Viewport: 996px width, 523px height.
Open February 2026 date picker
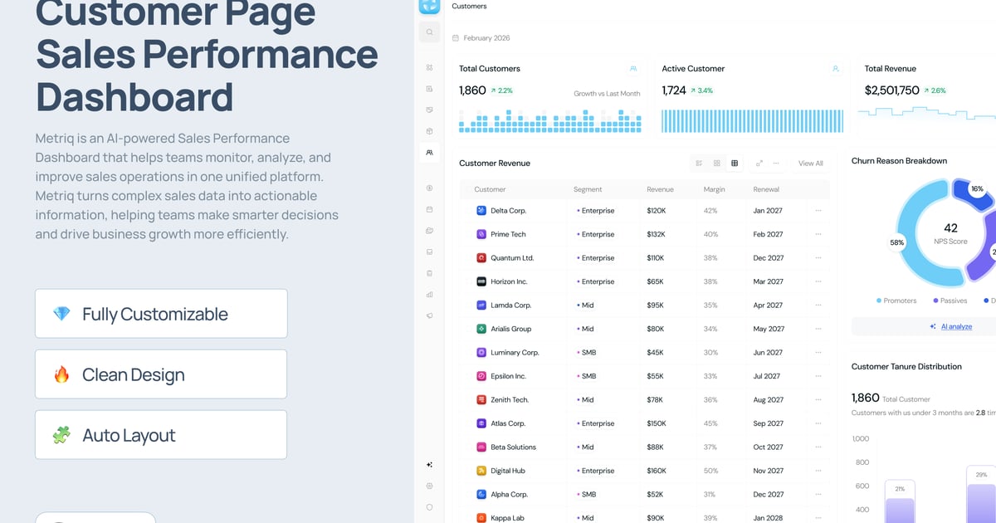481,38
